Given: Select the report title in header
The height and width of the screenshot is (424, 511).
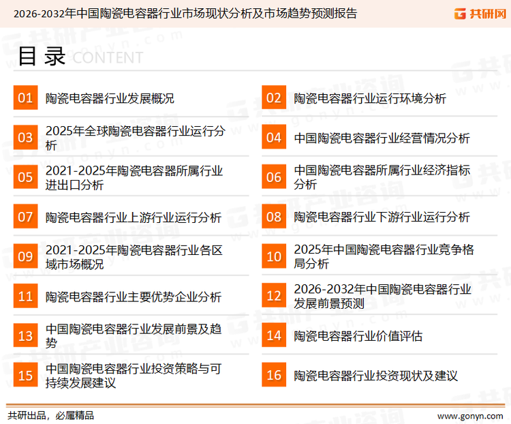Looking at the screenshot, I should (x=185, y=14).
